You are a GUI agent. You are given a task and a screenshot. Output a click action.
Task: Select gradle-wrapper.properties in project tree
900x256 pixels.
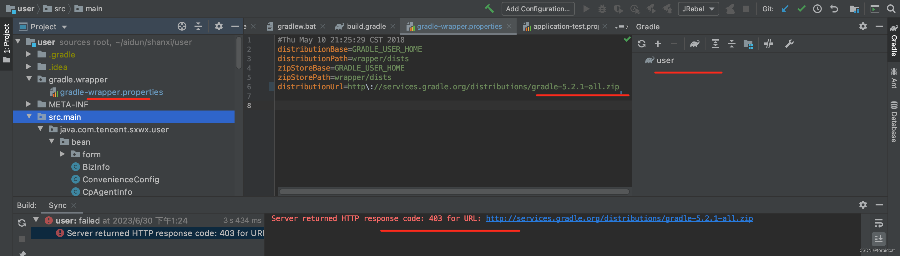click(111, 92)
